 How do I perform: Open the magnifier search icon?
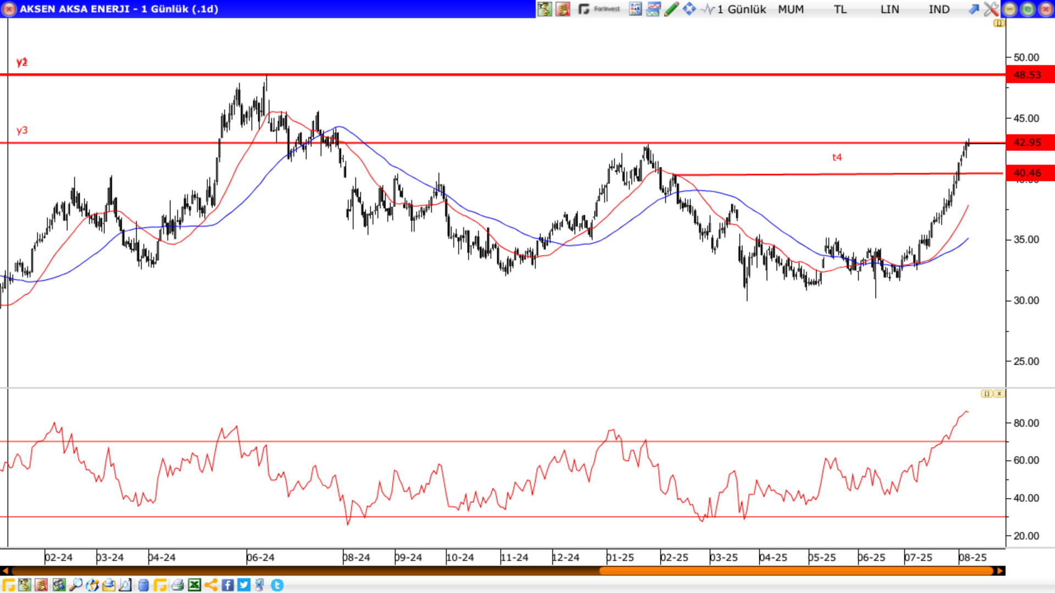75,585
